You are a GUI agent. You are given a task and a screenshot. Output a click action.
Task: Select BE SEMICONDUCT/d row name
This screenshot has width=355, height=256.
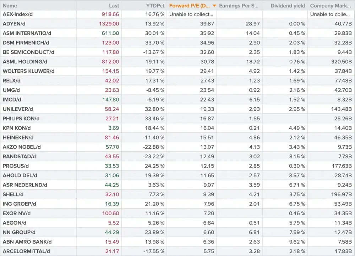tap(28, 52)
